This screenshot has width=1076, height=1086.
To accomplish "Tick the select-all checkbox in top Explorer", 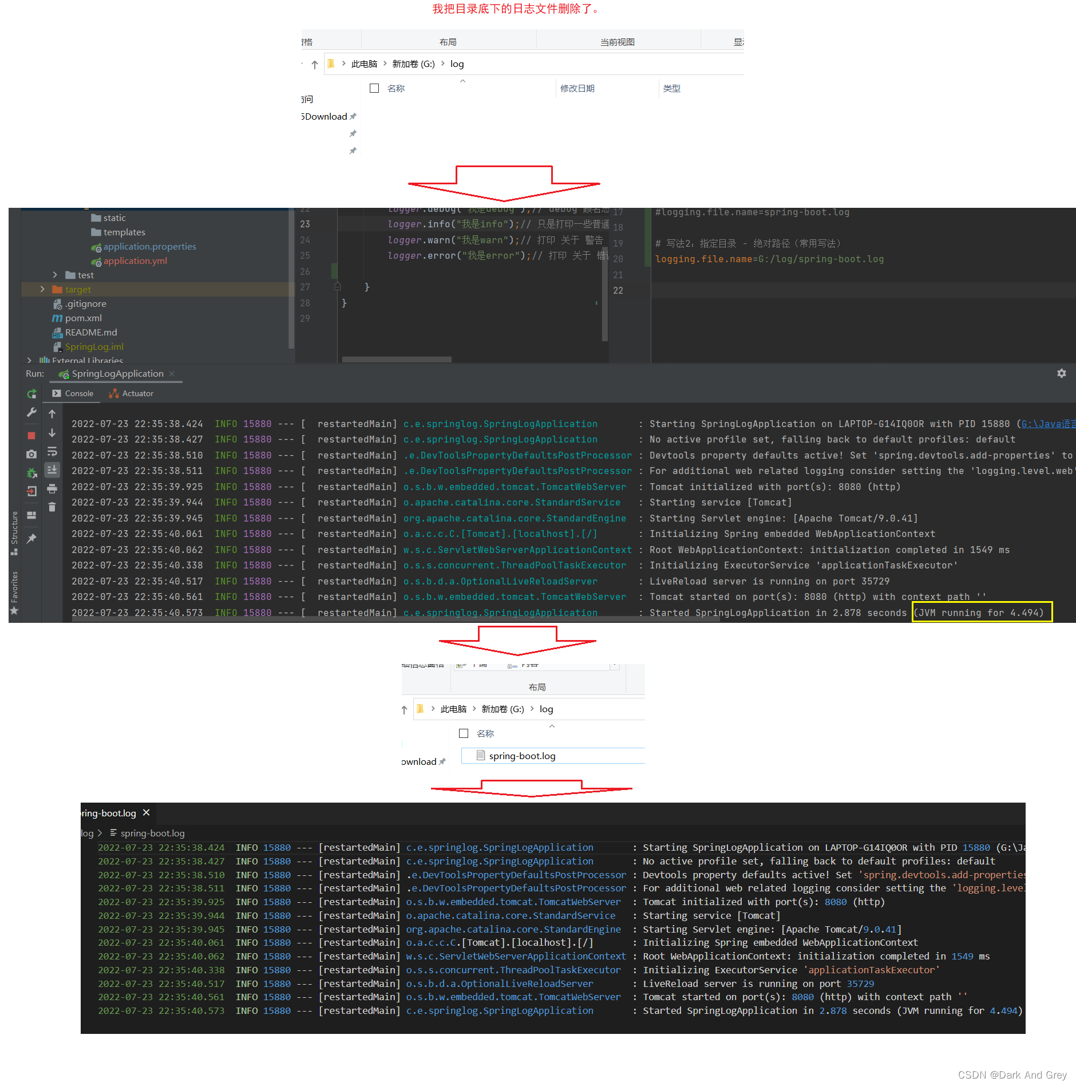I will pos(374,88).
